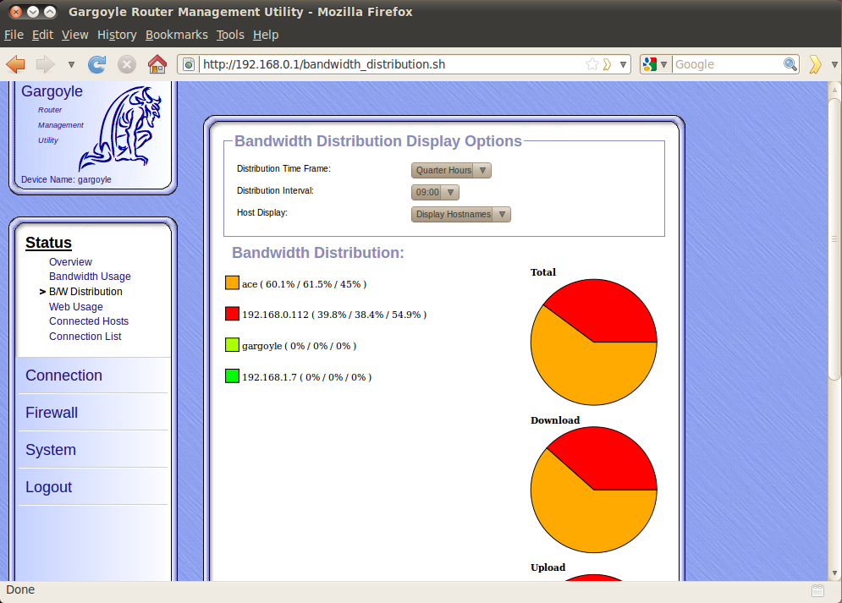This screenshot has height=603, width=842.
Task: Open the Distribution Time Frame dropdown
Action: point(451,170)
